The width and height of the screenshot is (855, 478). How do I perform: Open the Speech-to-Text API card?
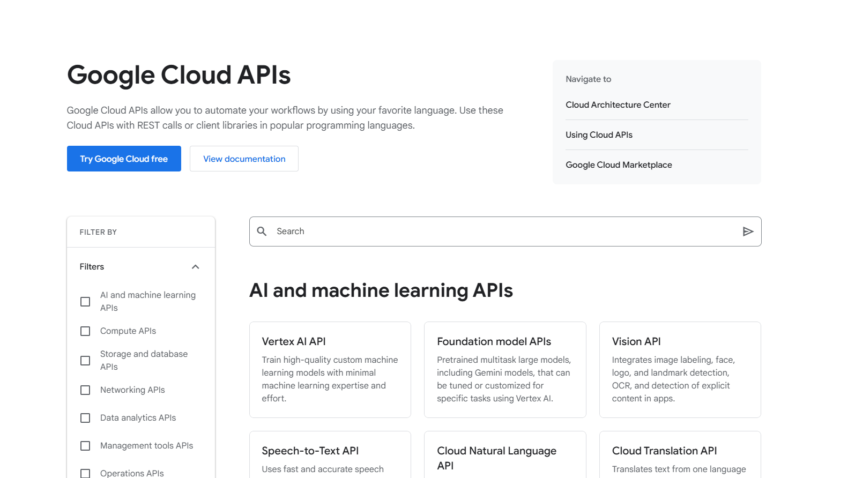[x=330, y=454]
